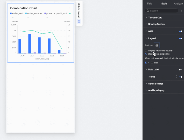Click the order_amt legend color marker

coord(11,13)
